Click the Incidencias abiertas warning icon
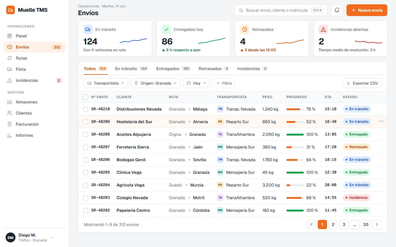Image resolution: width=396 pixels, height=247 pixels. tap(323, 29)
